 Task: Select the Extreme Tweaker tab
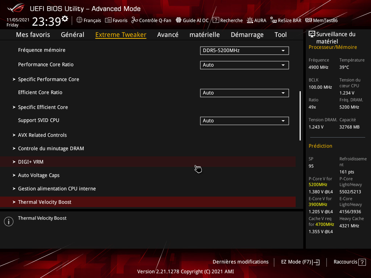(x=121, y=35)
